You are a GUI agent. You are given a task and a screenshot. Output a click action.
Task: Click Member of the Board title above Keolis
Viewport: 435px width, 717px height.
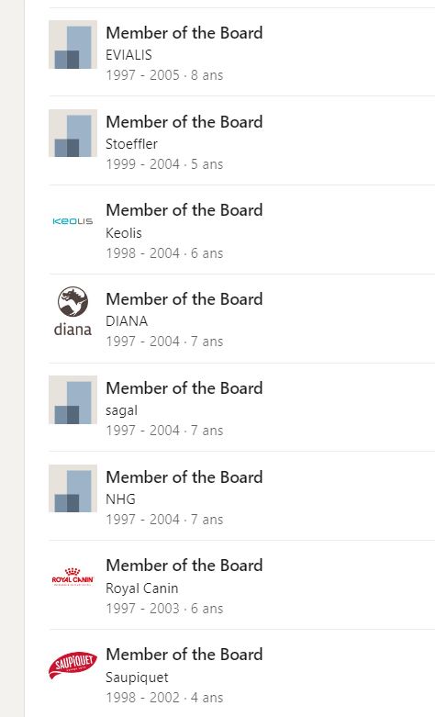(x=184, y=210)
